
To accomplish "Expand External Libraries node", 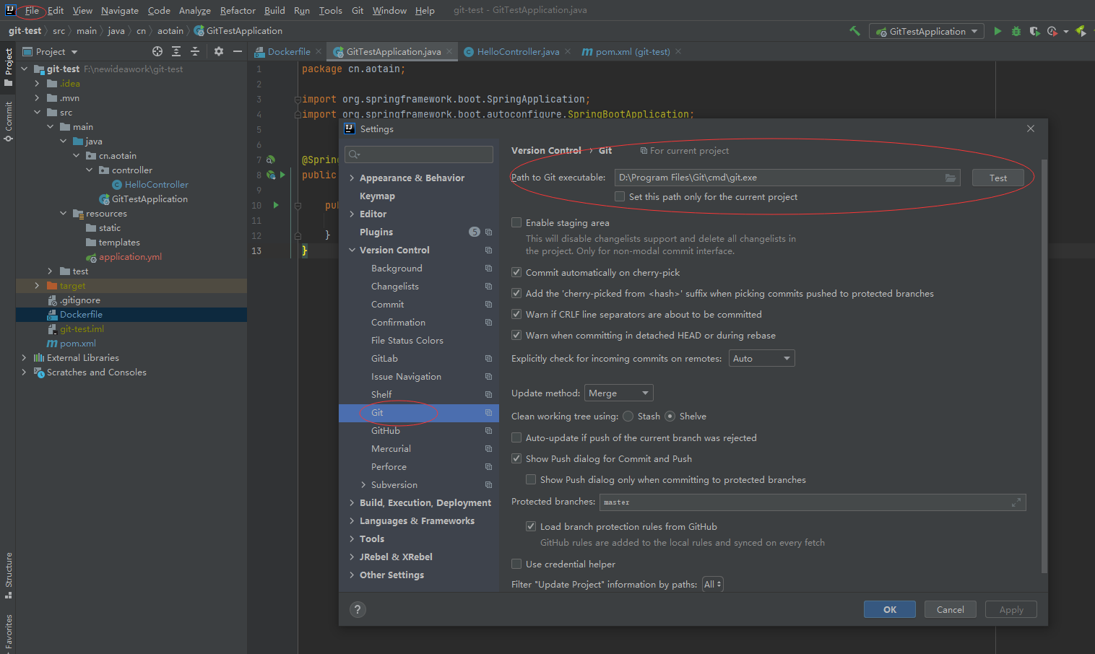I will point(24,358).
